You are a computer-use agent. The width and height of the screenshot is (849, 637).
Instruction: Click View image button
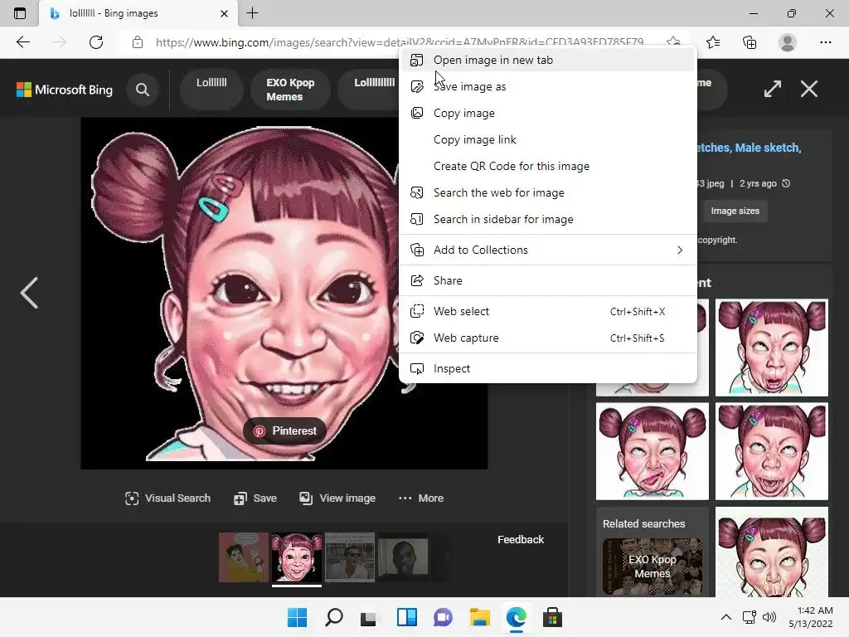pos(337,498)
